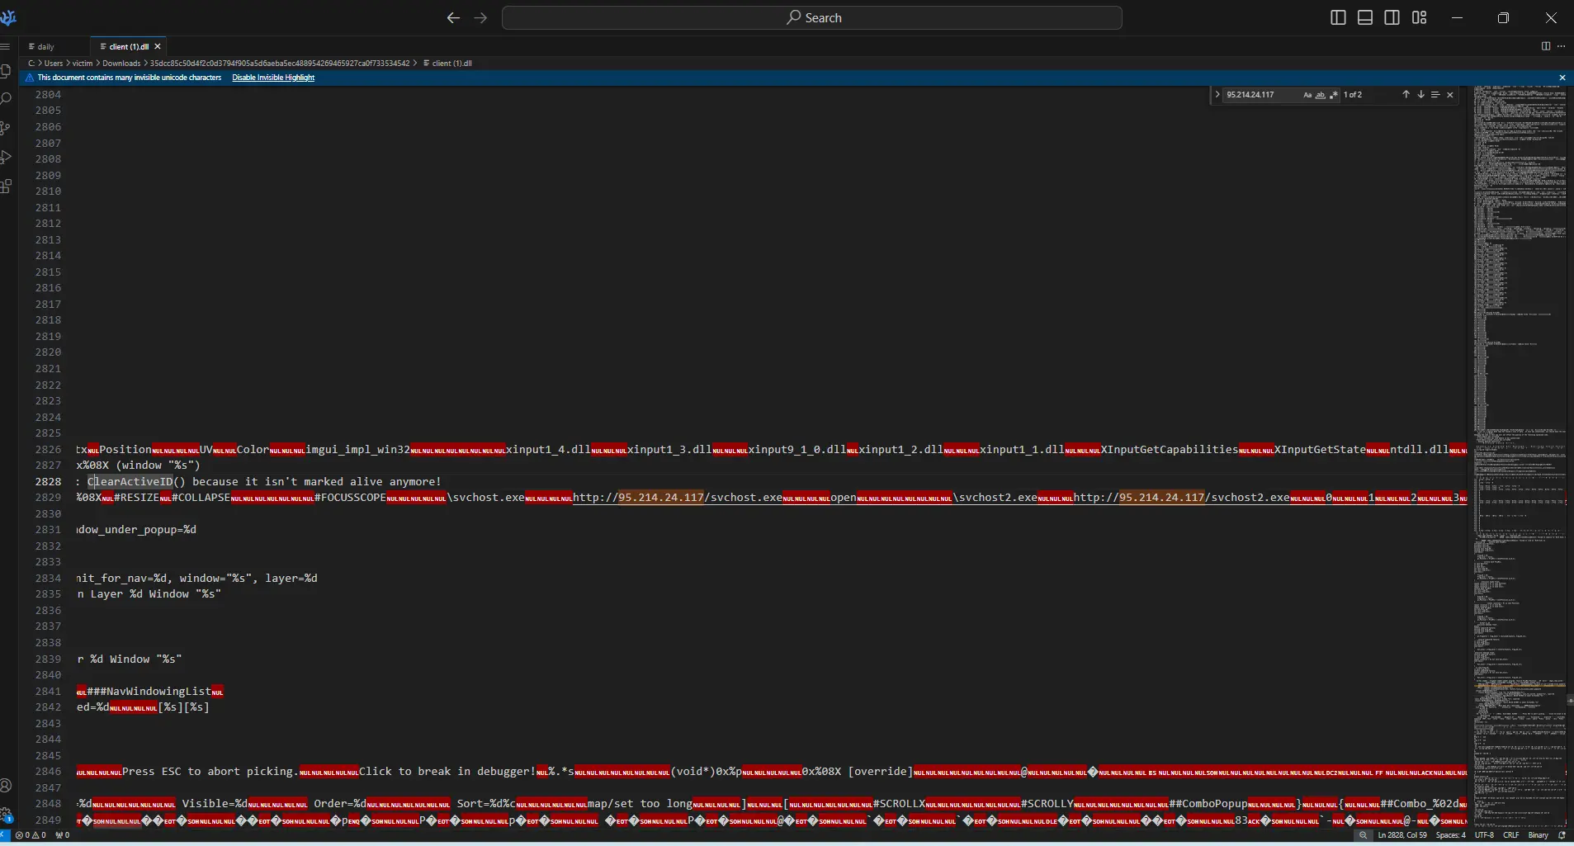The height and width of the screenshot is (846, 1574).
Task: Open the Downloads breadcrumb
Action: point(121,63)
